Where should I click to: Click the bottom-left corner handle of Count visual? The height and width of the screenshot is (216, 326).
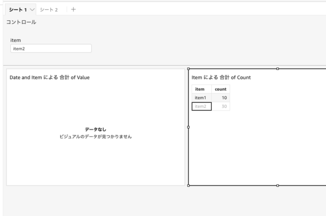pos(188,185)
